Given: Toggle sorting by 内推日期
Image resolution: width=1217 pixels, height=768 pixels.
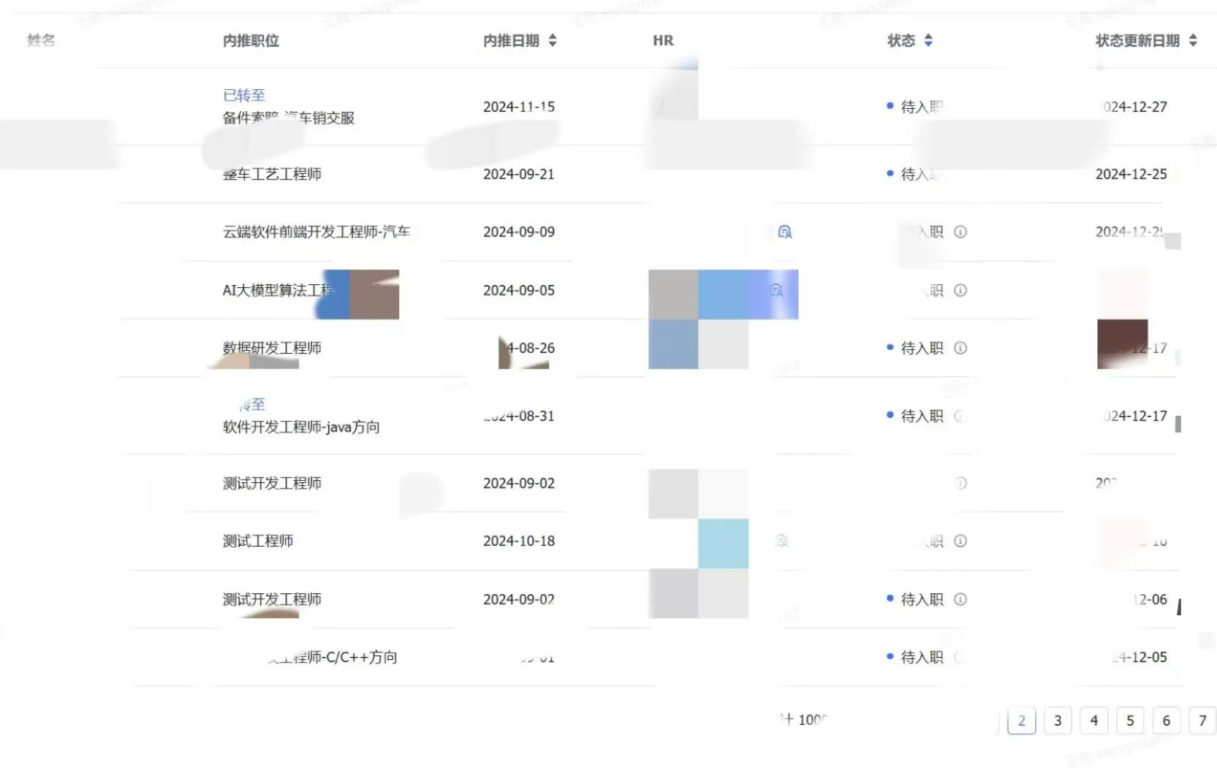Looking at the screenshot, I should (553, 41).
